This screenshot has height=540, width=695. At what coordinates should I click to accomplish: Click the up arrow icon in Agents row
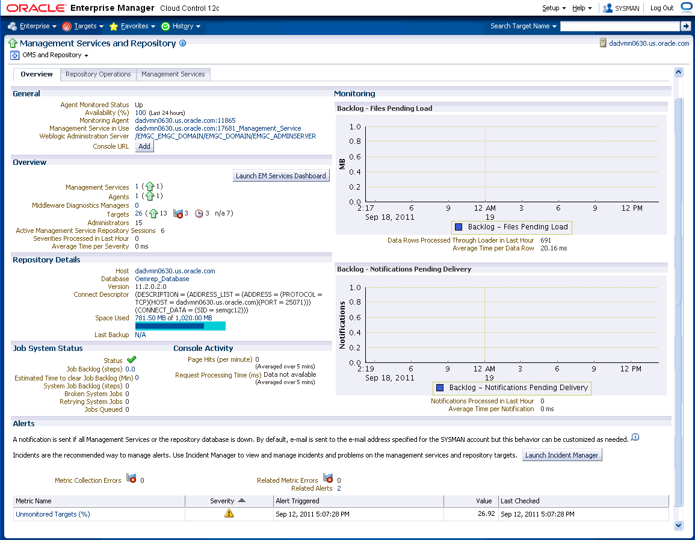click(x=150, y=196)
